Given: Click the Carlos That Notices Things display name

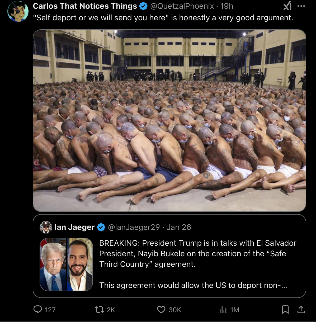Looking at the screenshot, I should pos(85,6).
